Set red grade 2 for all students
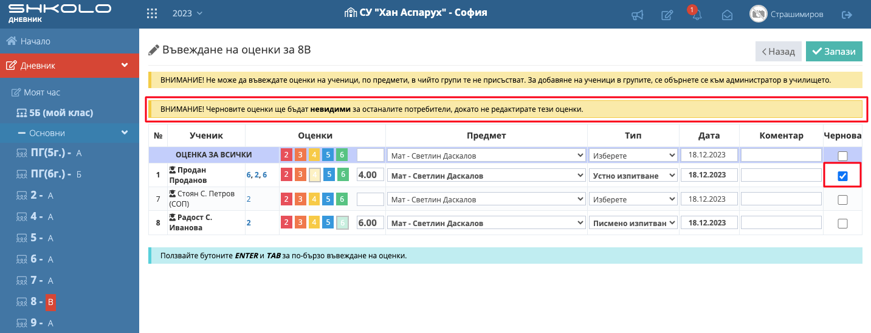The image size is (871, 333). [x=286, y=156]
